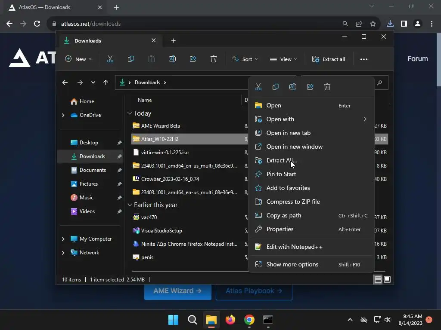Viewport: 441px width, 330px height.
Task: Open Chrome downloads icon in browser toolbar
Action: coord(390,24)
